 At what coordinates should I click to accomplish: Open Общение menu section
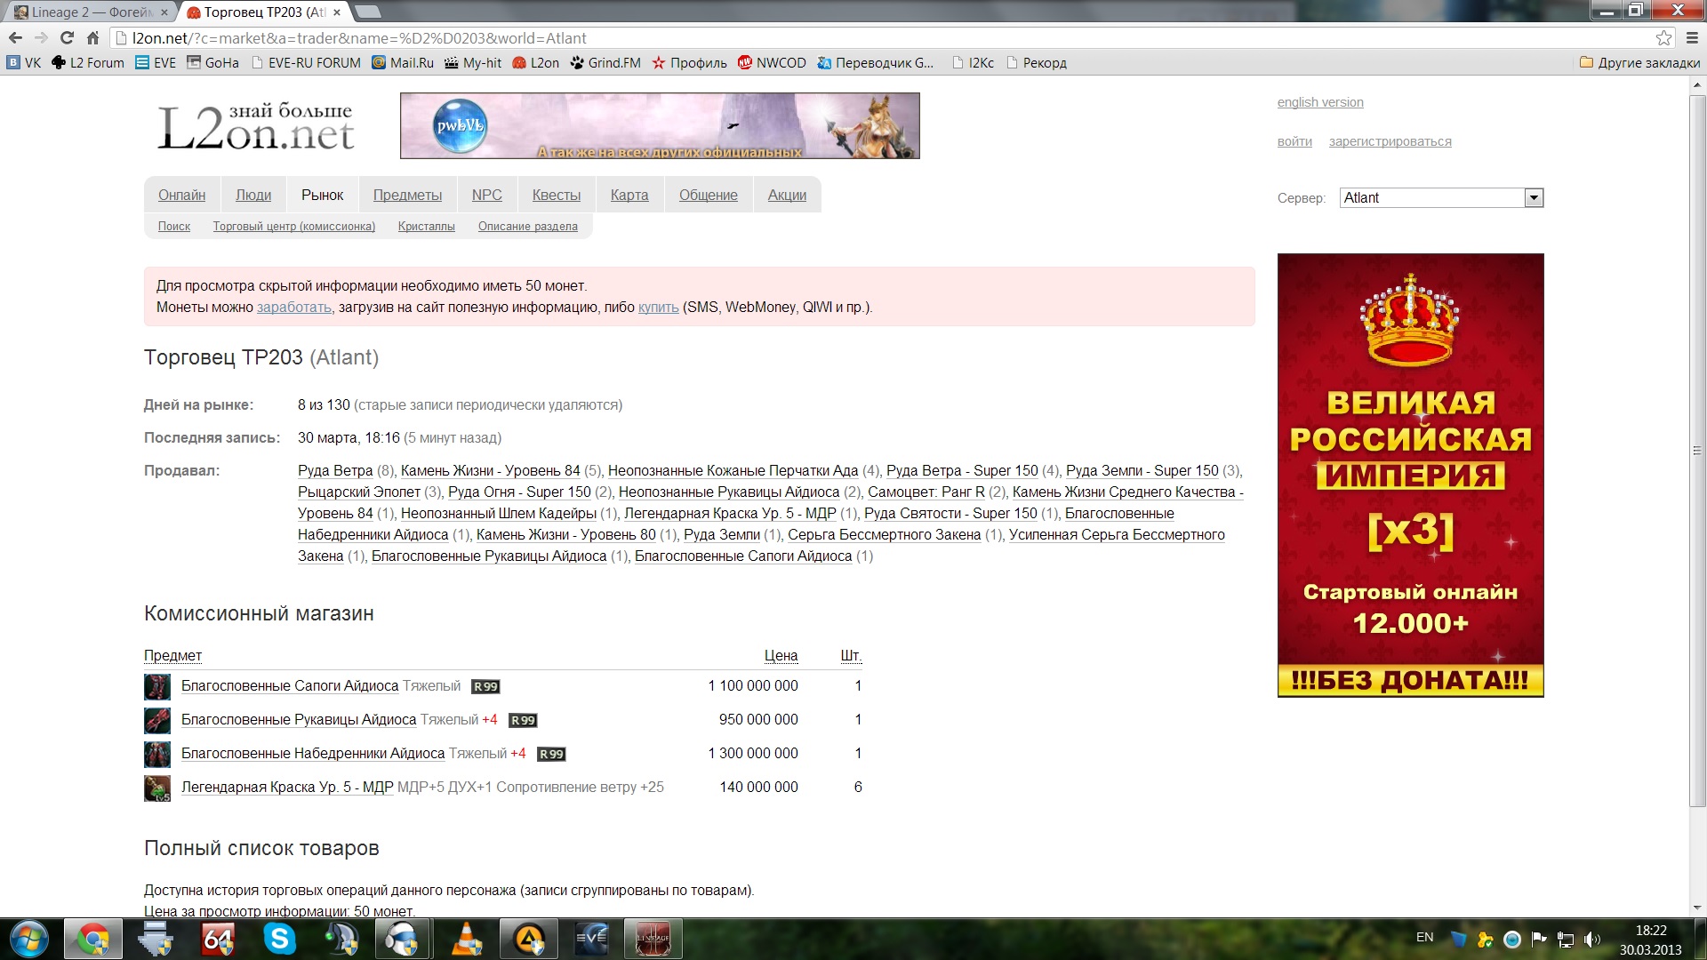pyautogui.click(x=709, y=195)
